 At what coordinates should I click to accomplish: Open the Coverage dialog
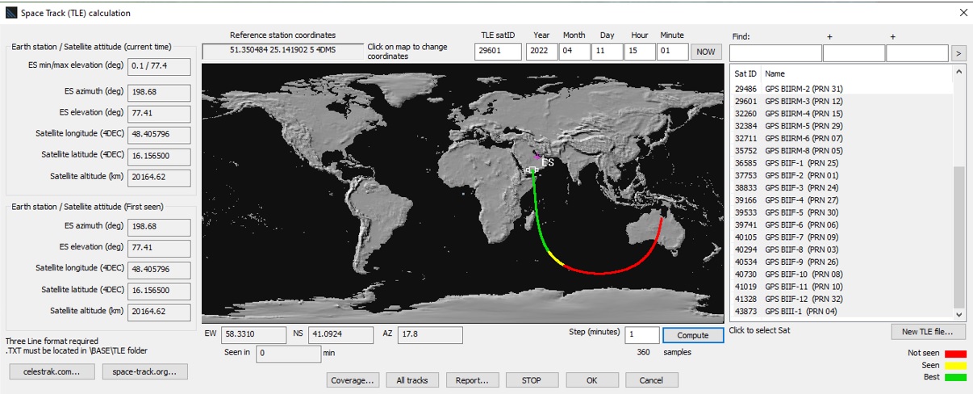[x=353, y=380]
